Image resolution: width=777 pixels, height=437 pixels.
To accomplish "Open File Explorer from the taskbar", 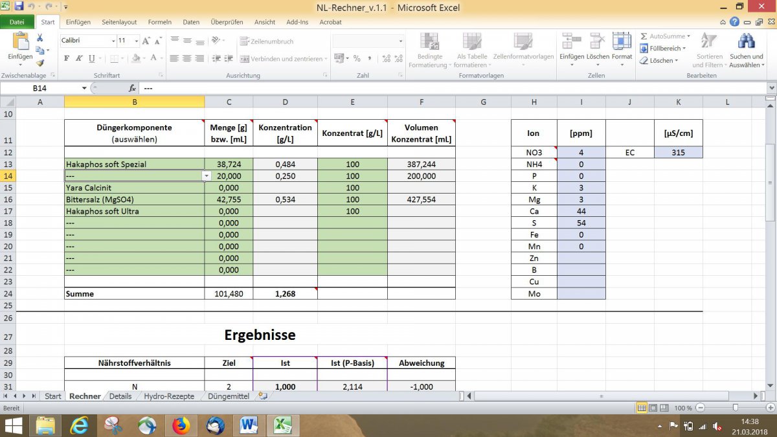I will [46, 425].
